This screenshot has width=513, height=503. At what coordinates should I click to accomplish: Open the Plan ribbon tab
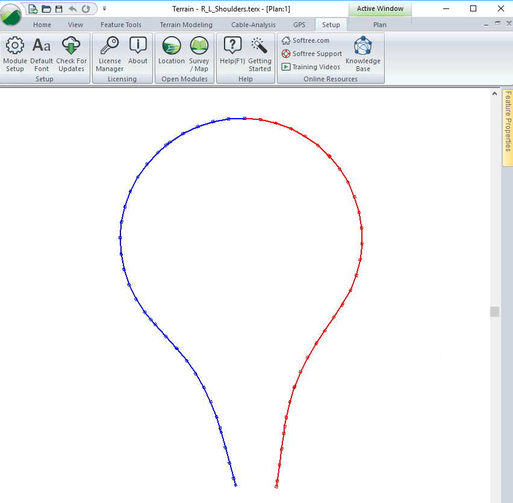(x=379, y=25)
